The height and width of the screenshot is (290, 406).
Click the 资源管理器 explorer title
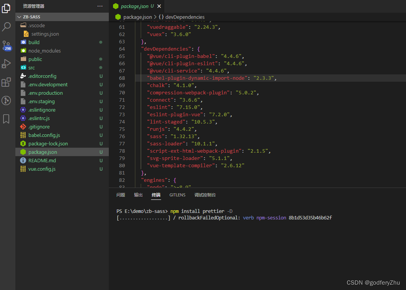click(34, 6)
